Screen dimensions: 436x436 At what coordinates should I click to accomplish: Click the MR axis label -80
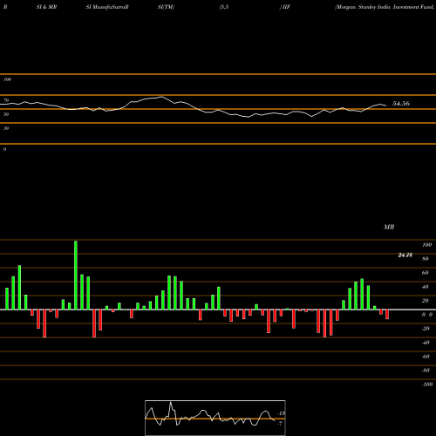click(x=426, y=371)
